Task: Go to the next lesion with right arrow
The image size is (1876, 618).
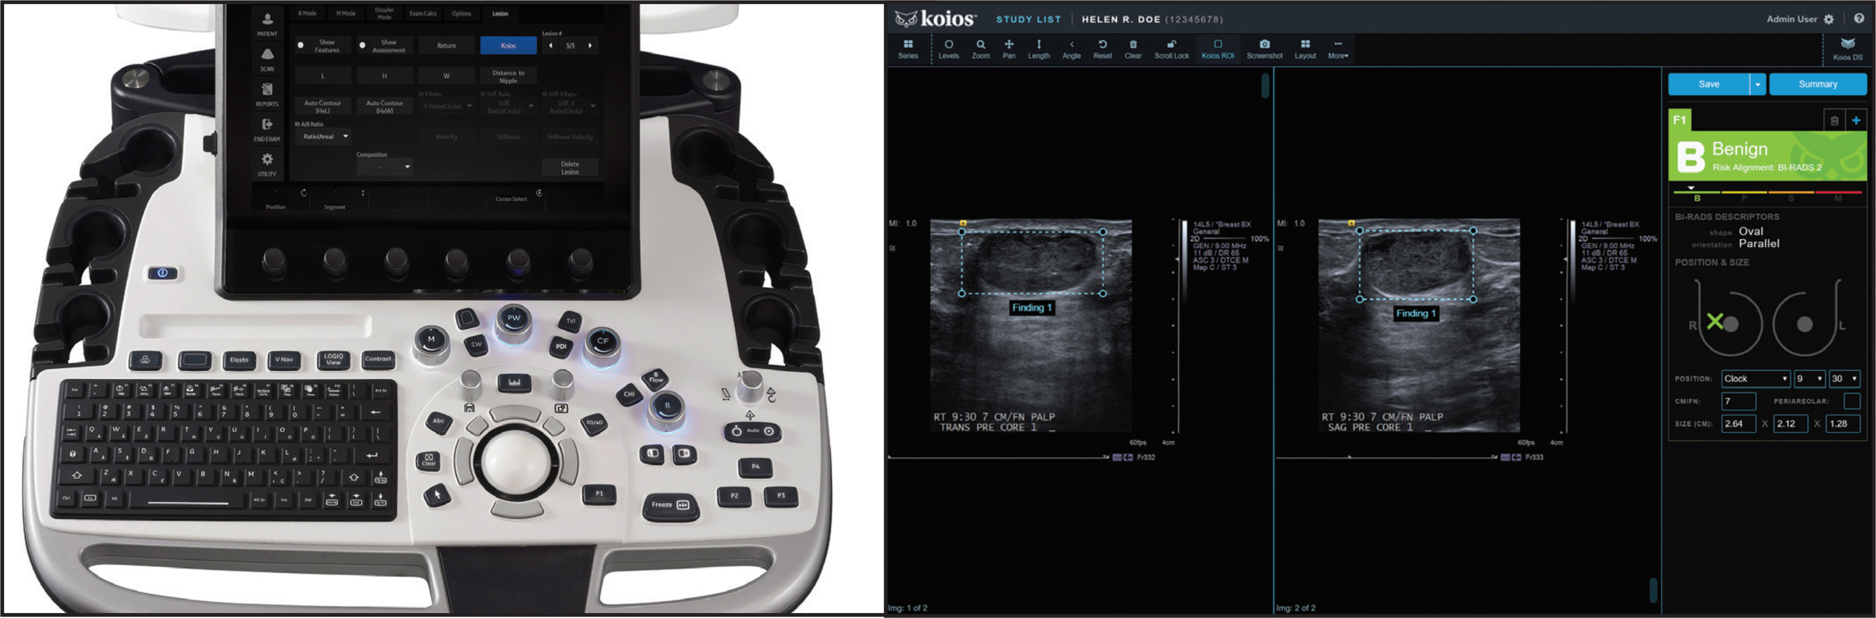Action: click(x=590, y=46)
